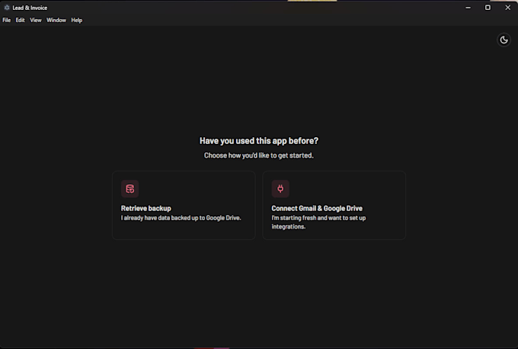Click "Choose how you'd like to get started." text

(259, 155)
